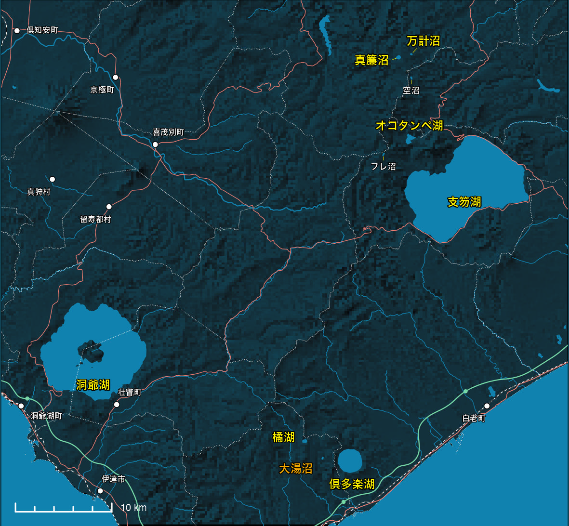The width and height of the screenshot is (569, 526).
Task: Click the 留寿都村 village name text
Action: tap(95, 219)
